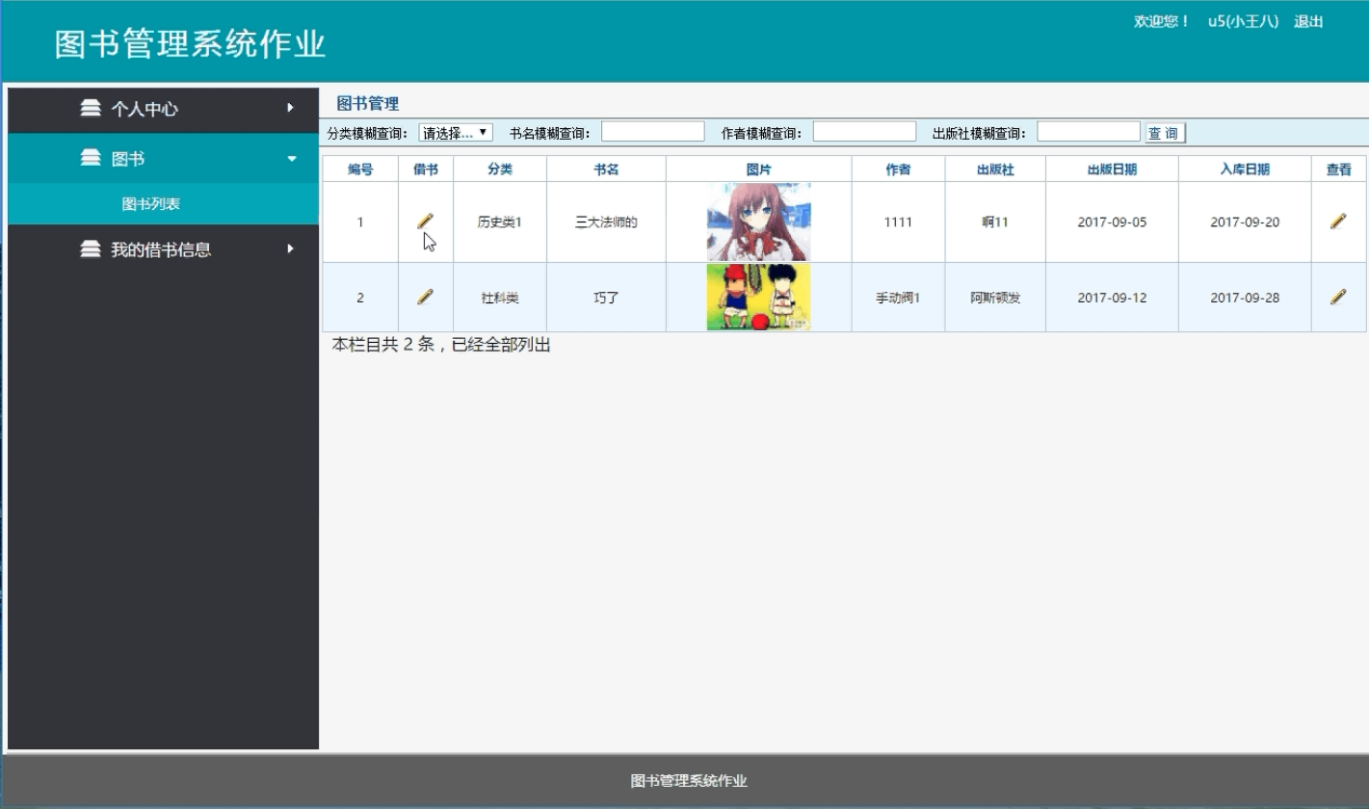Click the 图书管理 panel heading
The width and height of the screenshot is (1369, 809).
pos(367,104)
